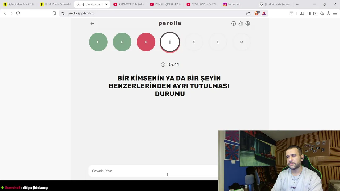Switch to the Buick Klasik Otomobil tab

56,4
